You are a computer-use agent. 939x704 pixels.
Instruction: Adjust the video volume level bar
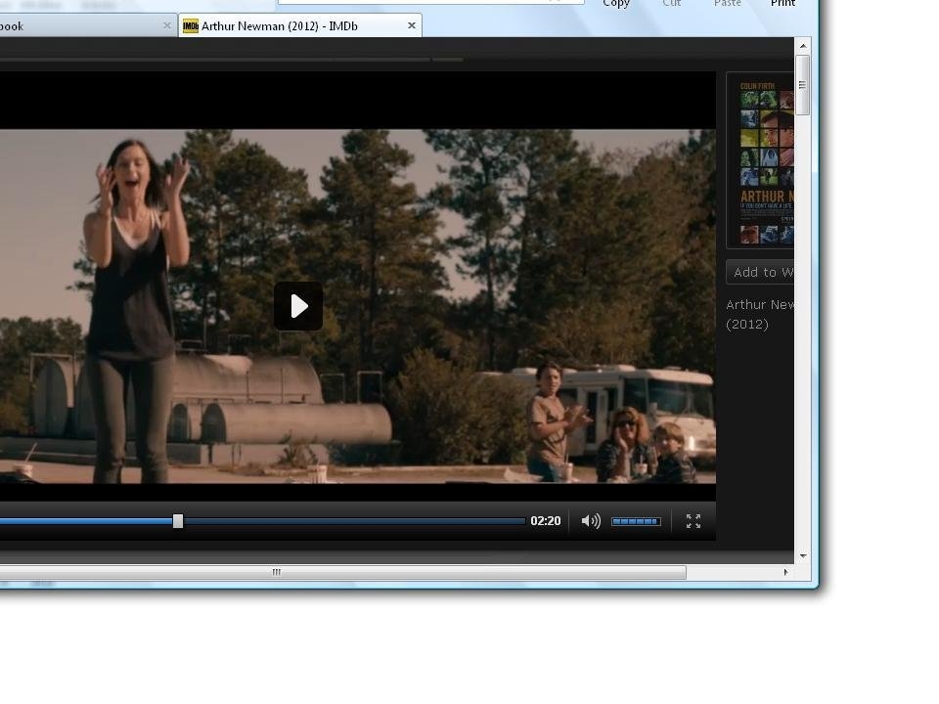pos(636,521)
